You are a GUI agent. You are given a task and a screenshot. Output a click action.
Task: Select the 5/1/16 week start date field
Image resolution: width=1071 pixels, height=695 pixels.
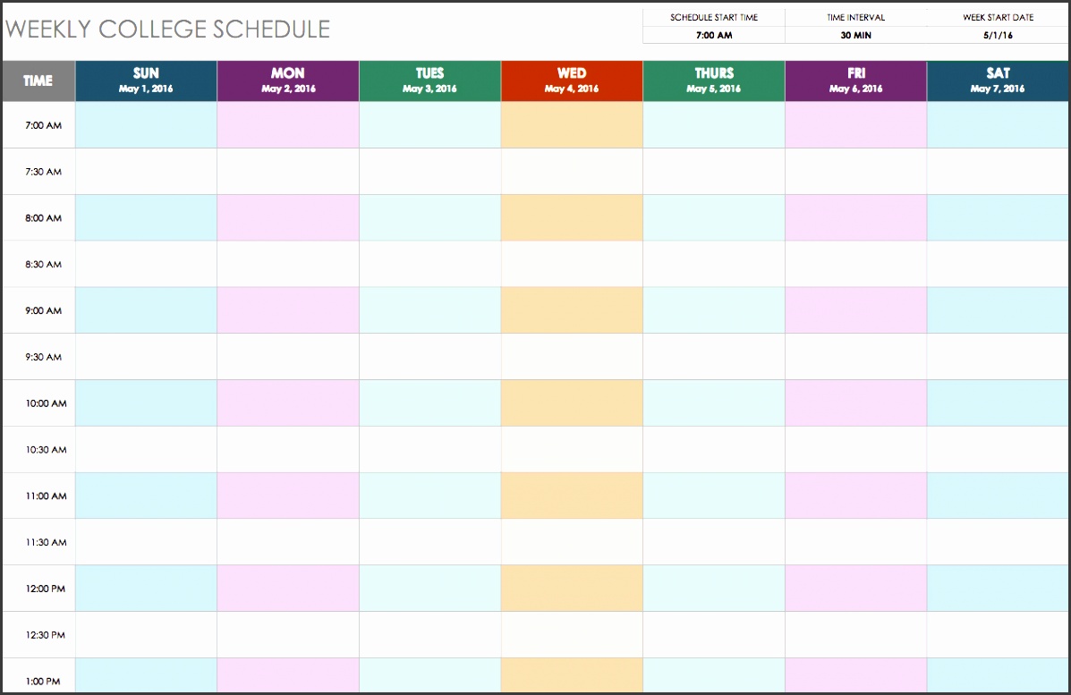click(998, 35)
